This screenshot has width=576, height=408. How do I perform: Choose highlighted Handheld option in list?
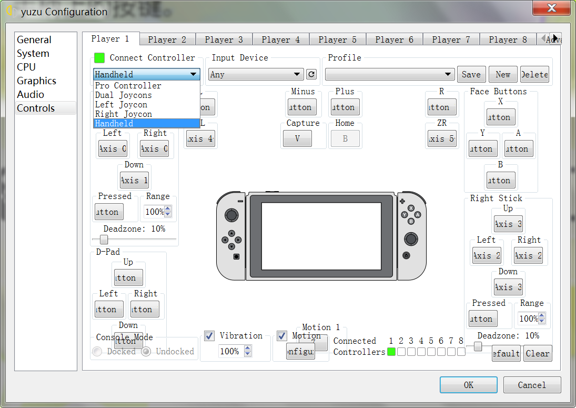(x=147, y=124)
